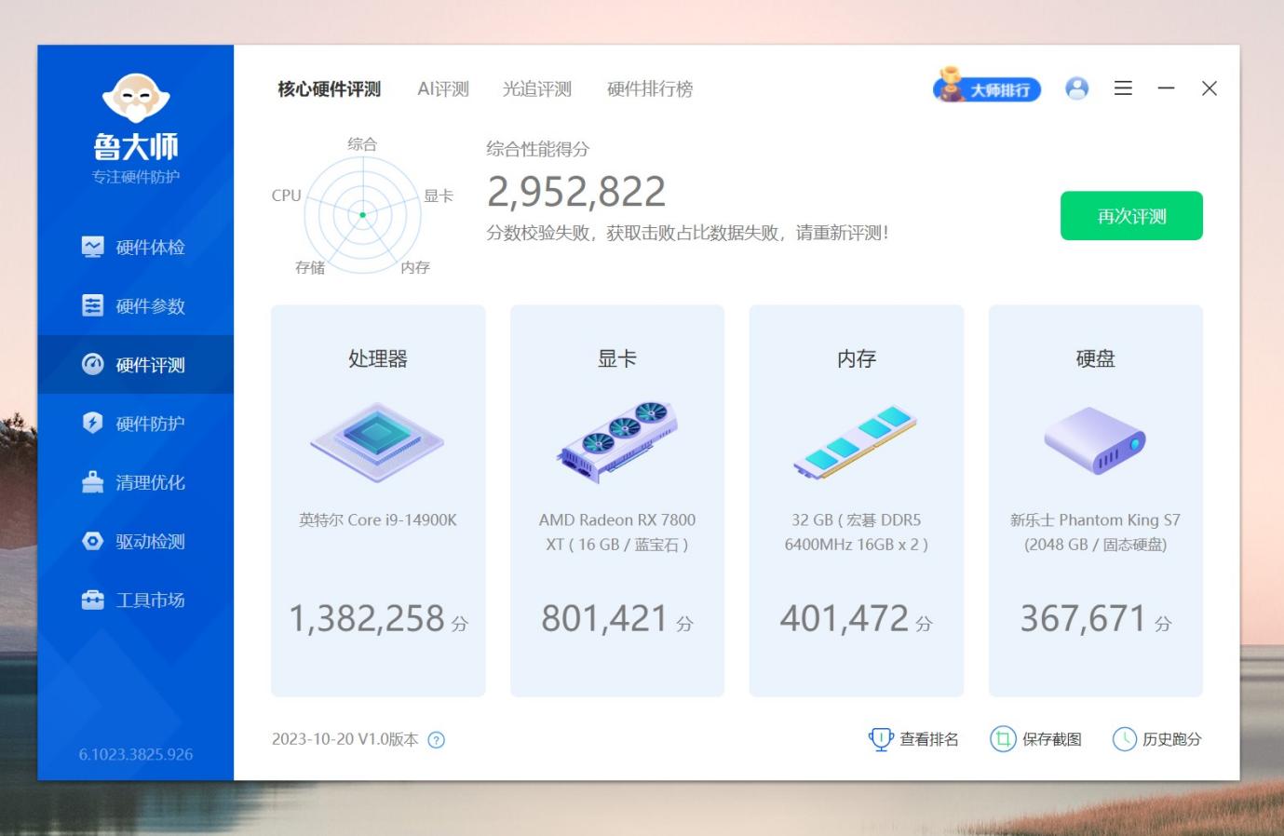Click the 查看排名 link text
The height and width of the screenshot is (836, 1284).
coord(929,739)
